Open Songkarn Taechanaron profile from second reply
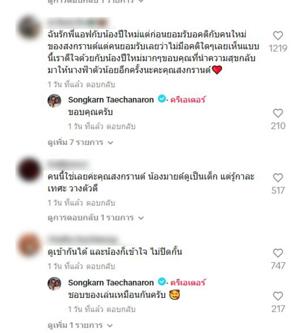Viewport: 299px width, 333px height. click(111, 283)
